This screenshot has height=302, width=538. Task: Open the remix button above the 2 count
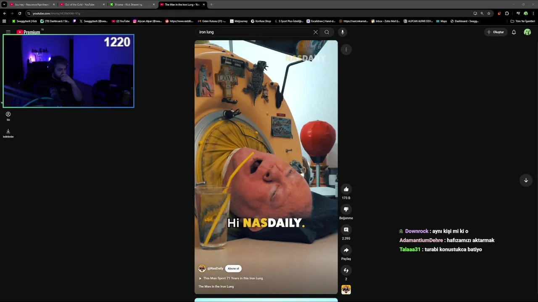click(346, 271)
